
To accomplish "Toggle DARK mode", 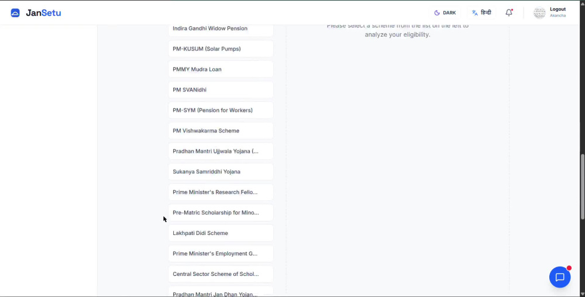I will click(x=445, y=13).
